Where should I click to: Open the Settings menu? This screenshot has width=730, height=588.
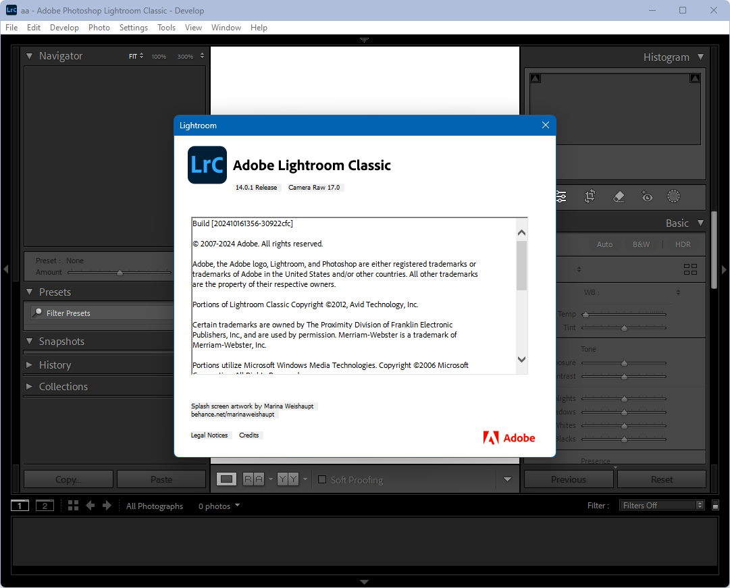coord(134,28)
